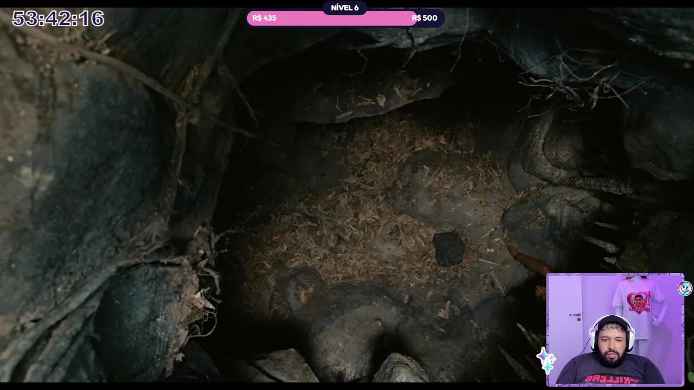Viewport: 694px width, 390px height.
Task: Click the sparkle stars icon on webcam frame
Action: pos(546,361)
